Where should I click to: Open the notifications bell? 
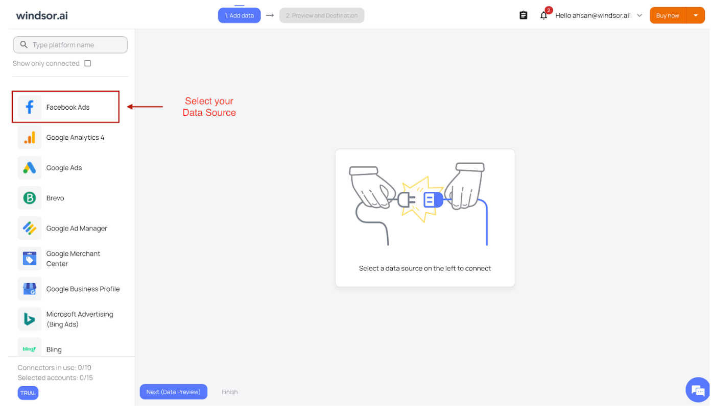[x=543, y=16]
